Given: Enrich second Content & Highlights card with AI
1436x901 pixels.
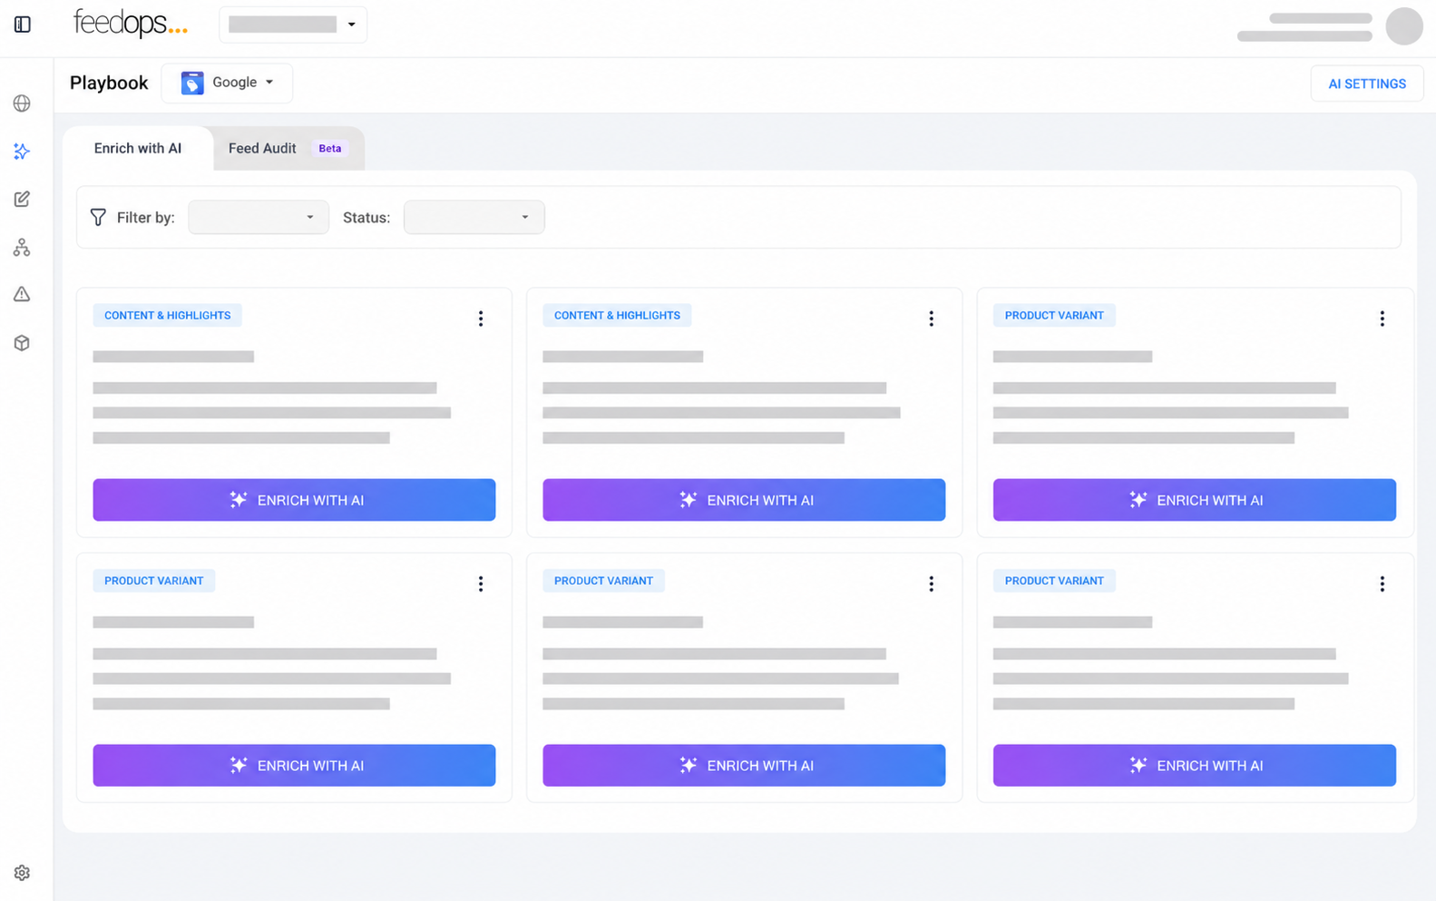Looking at the screenshot, I should coord(744,500).
